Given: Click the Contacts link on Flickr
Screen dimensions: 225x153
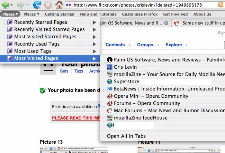Looking at the screenshot, I should tap(115, 45).
